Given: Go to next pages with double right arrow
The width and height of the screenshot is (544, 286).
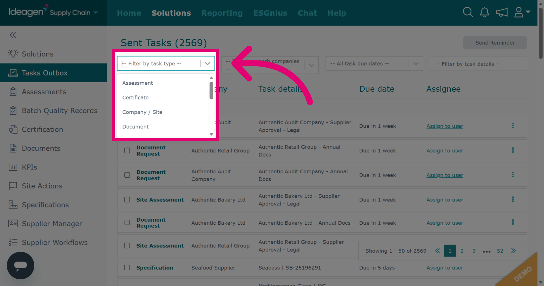Looking at the screenshot, I should tap(513, 251).
